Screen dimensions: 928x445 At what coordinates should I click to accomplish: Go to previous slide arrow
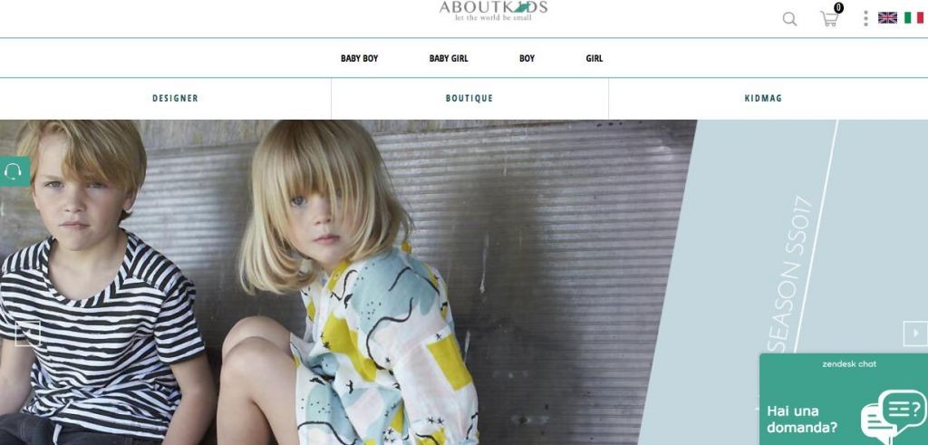tap(27, 334)
